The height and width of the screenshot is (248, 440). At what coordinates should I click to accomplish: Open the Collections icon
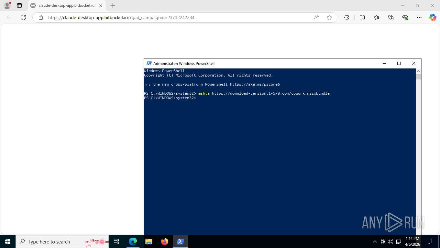tap(391, 17)
